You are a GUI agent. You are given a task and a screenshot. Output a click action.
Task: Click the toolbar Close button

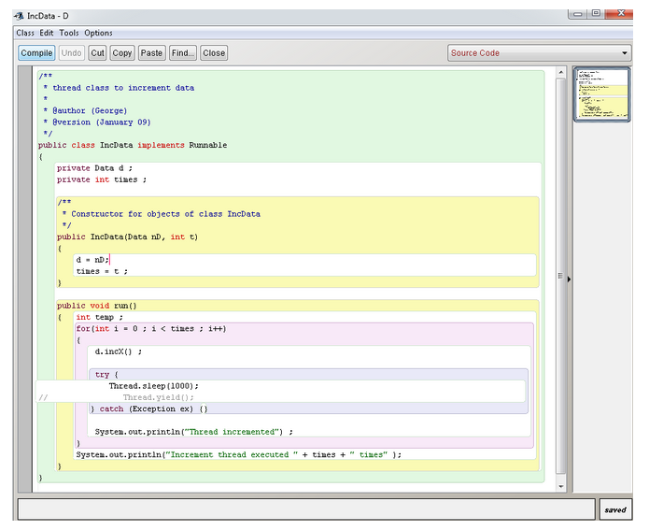point(214,53)
